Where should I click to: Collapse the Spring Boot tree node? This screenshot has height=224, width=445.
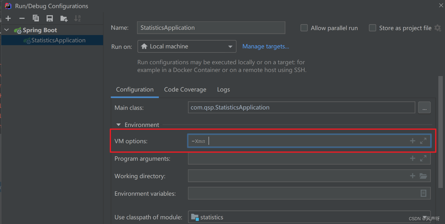click(x=7, y=30)
